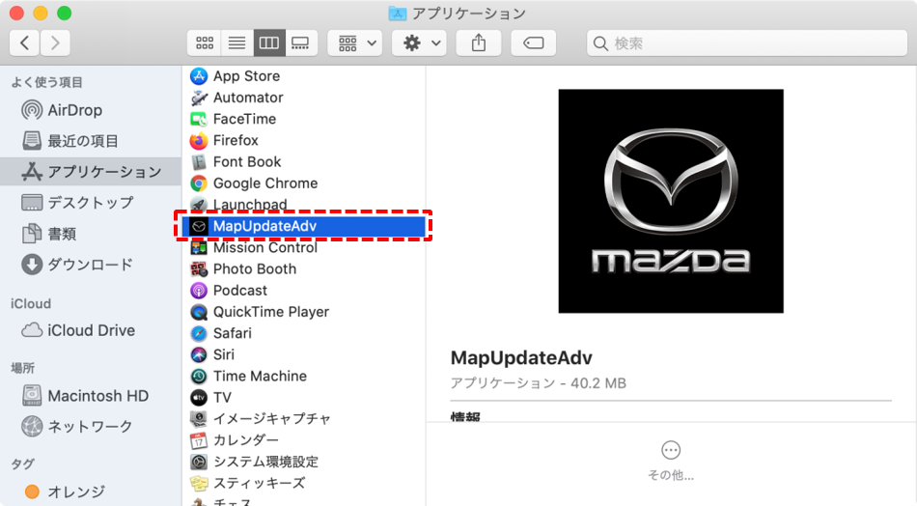Click その他... more actions button
The width and height of the screenshot is (917, 506).
(671, 461)
